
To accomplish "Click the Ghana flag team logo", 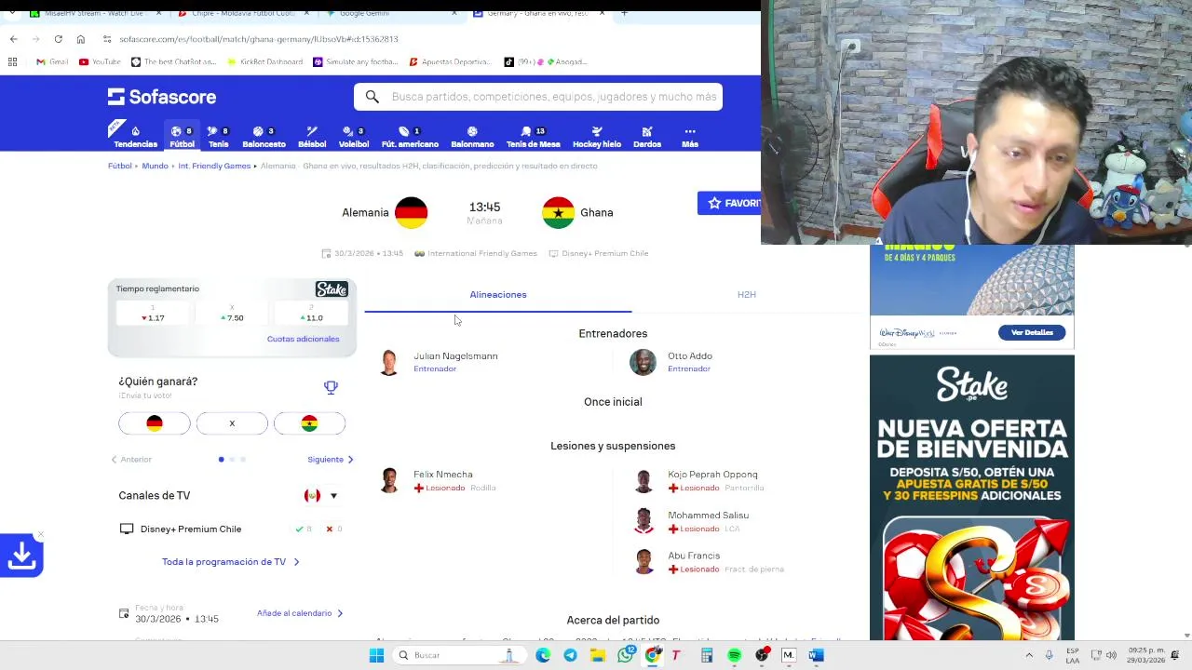I will point(559,212).
